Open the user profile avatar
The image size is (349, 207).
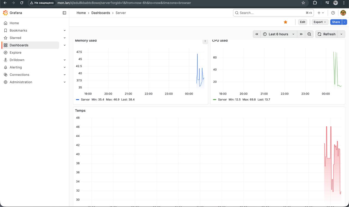coord(343,13)
